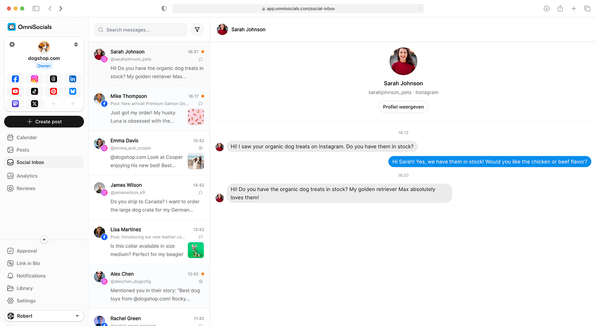597x326 pixels.
Task: Expand workspace switcher arrows next to dogshop.com
Action: (76, 44)
